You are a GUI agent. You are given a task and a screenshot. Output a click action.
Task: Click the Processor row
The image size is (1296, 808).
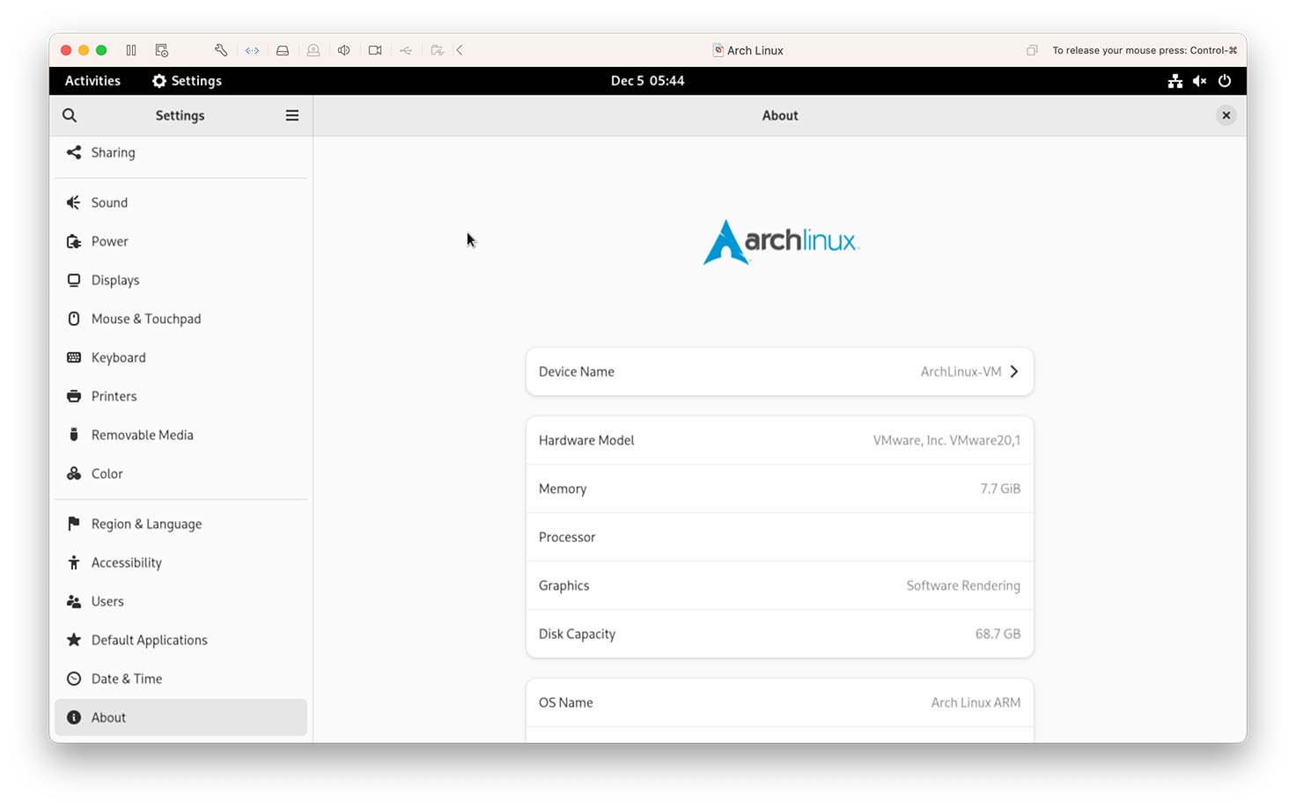tap(780, 537)
